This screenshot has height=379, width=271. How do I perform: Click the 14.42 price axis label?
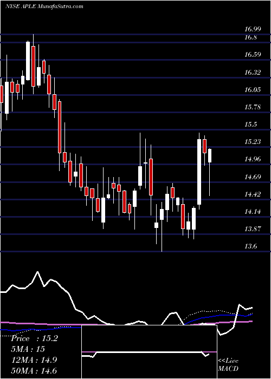253,194
